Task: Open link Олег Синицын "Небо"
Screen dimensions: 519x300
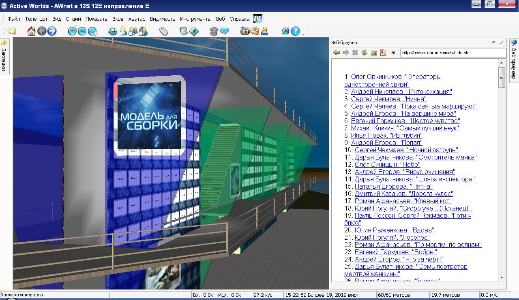Action: [x=388, y=164]
